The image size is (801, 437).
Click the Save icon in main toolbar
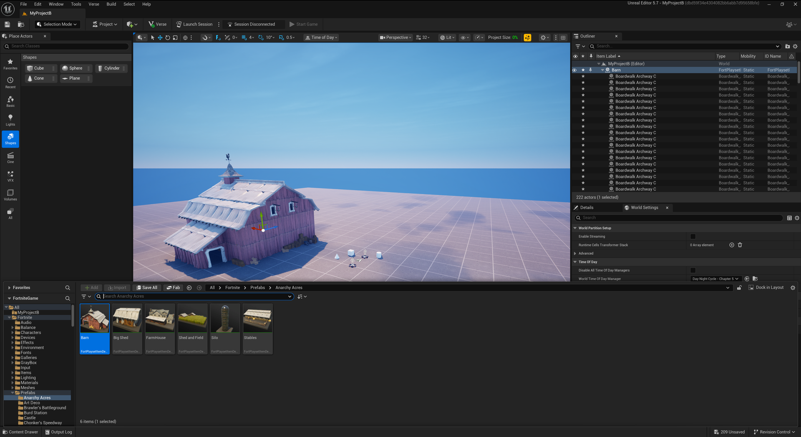pos(7,24)
